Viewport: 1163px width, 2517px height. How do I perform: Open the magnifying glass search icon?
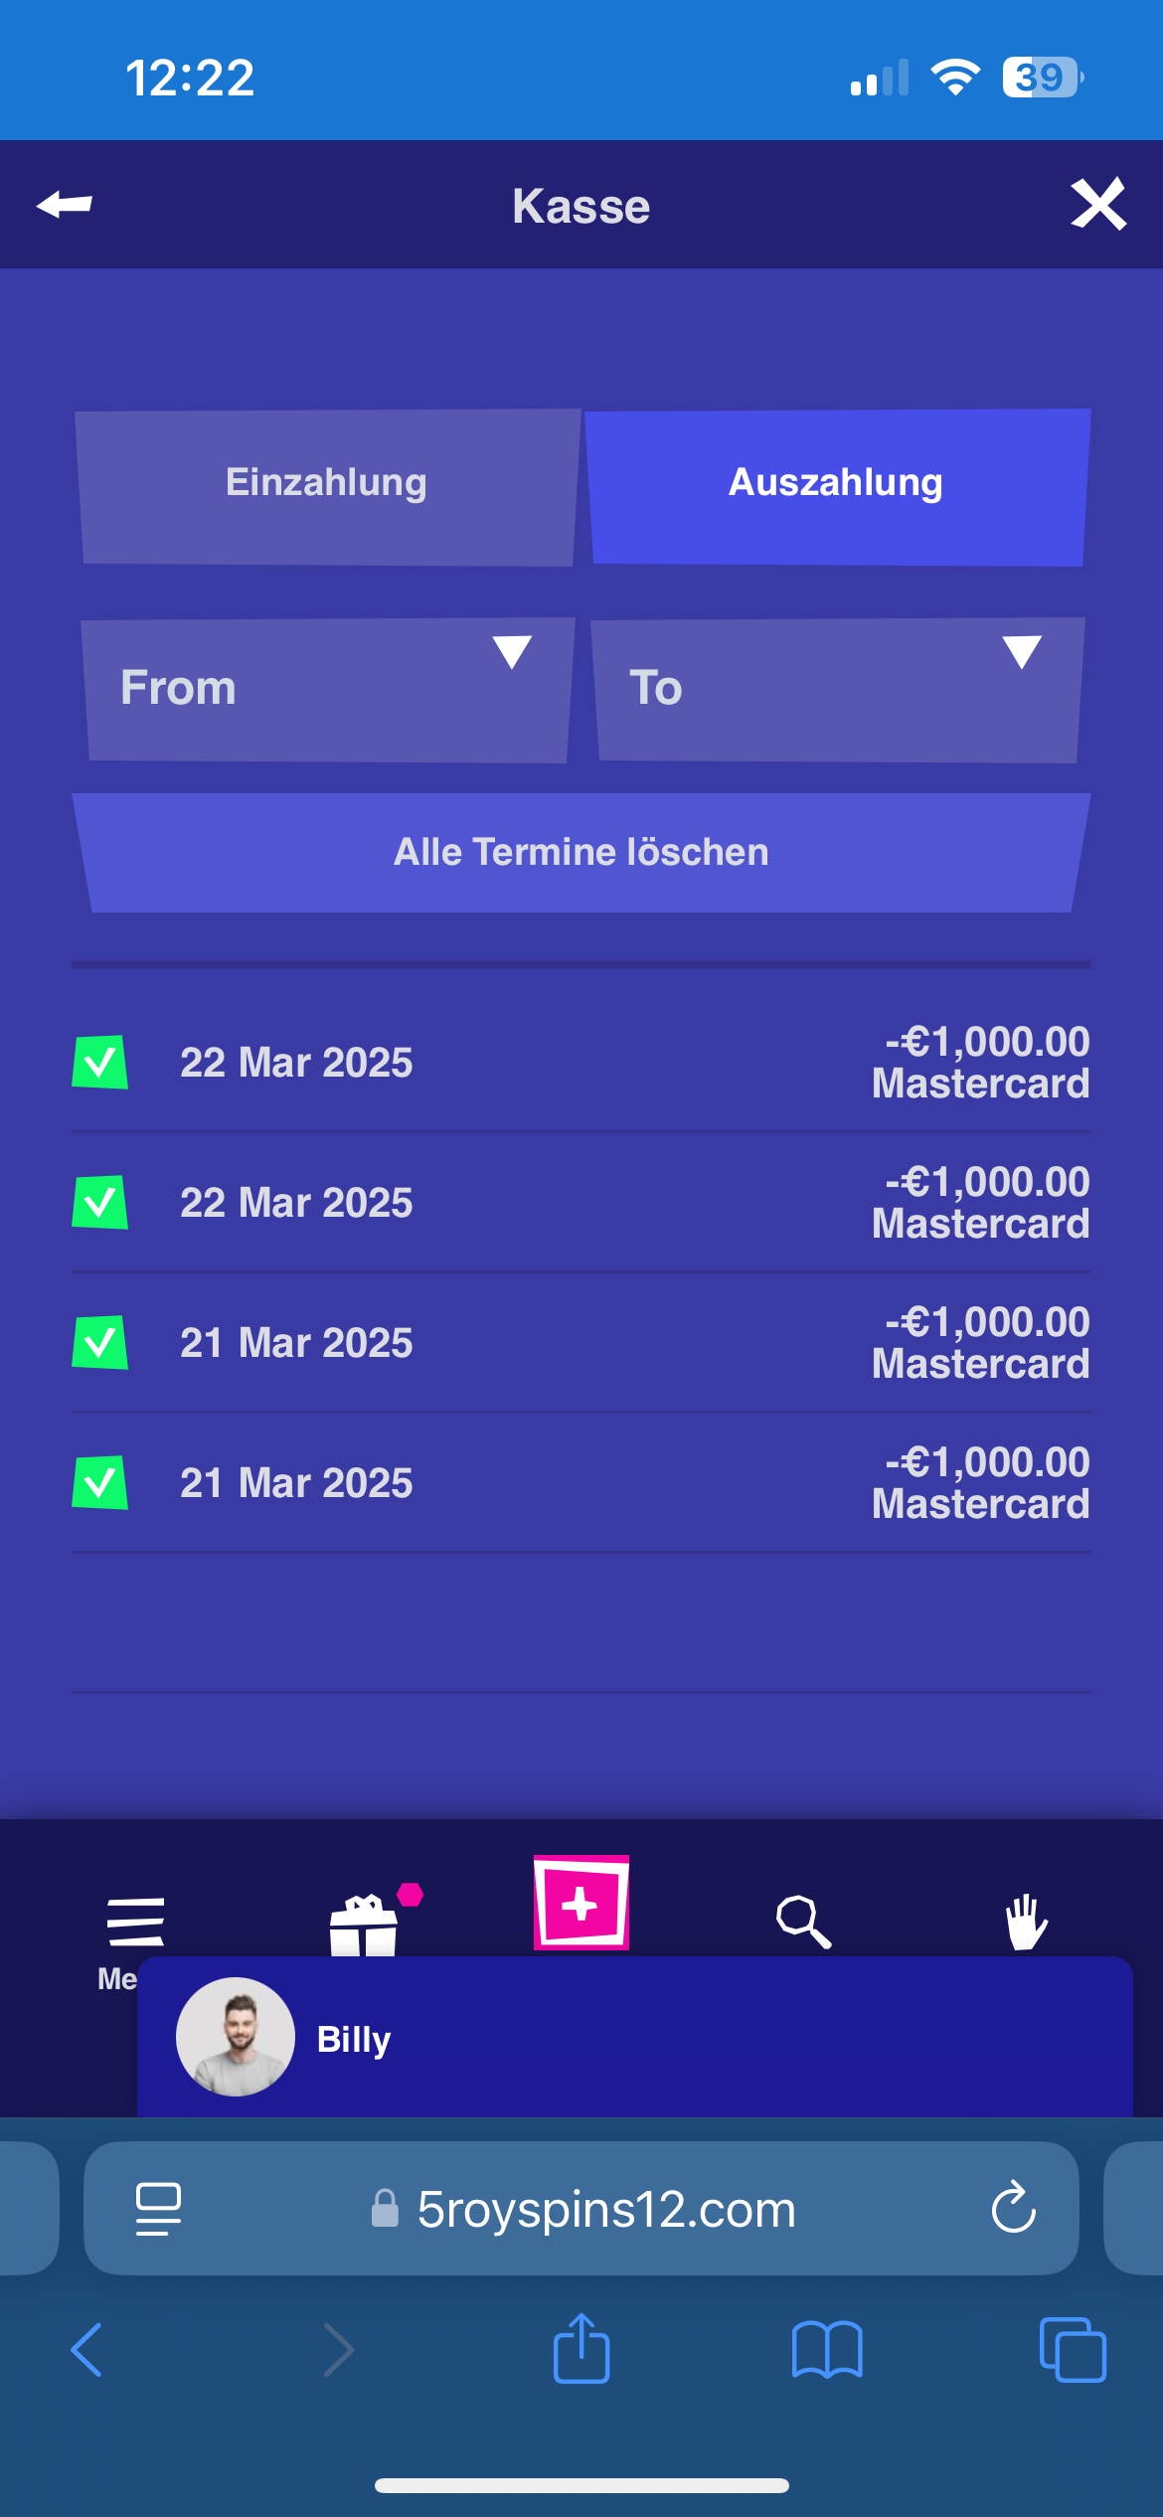point(803,1921)
